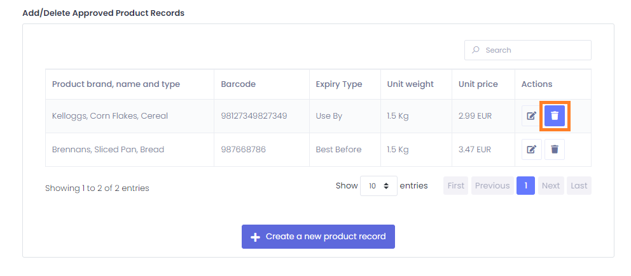The width and height of the screenshot is (631, 276).
Task: Edit the Brennans Sliced Pan record
Action: 532,150
